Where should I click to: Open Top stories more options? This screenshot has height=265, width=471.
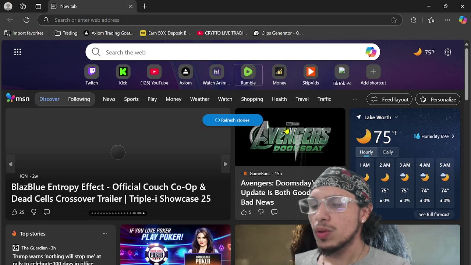click(105, 233)
